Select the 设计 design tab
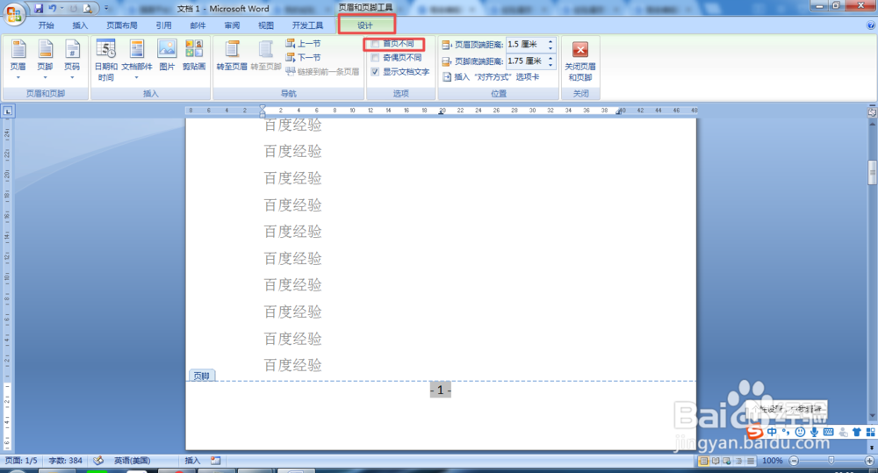 click(x=365, y=25)
